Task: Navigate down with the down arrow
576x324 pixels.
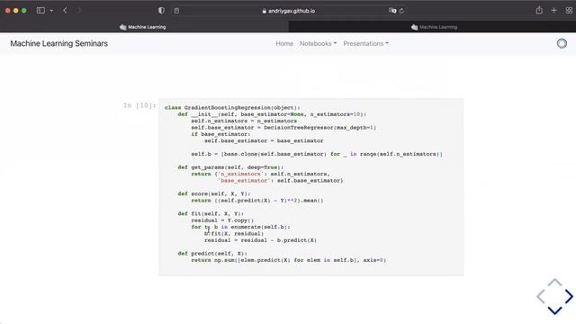Action: [x=554, y=310]
